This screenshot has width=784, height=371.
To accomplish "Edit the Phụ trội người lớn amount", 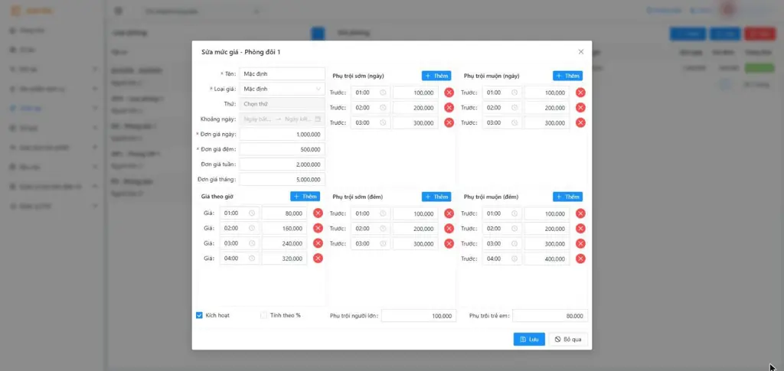I will coord(419,316).
